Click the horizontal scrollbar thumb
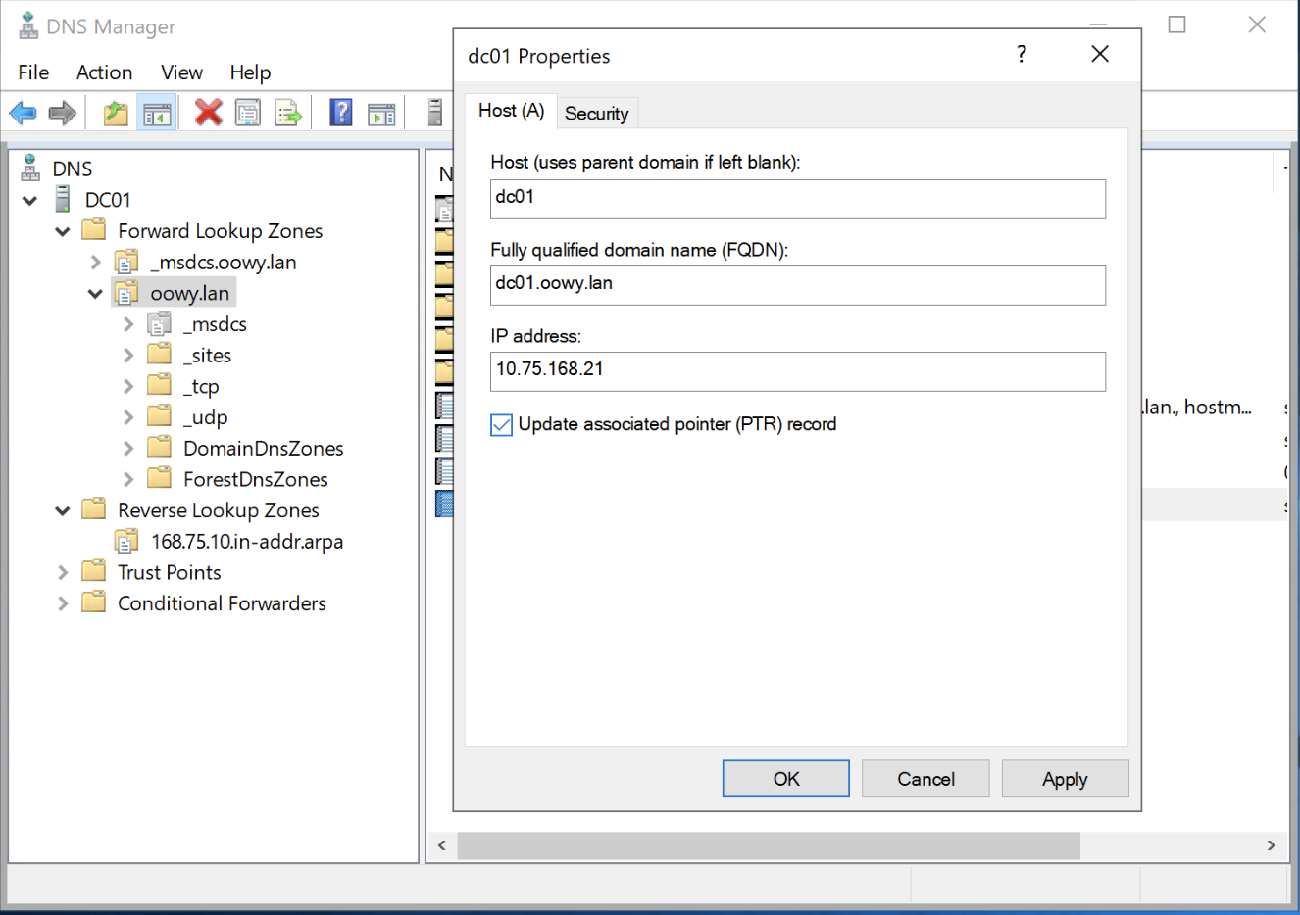Screen dimensions: 1300x915 point(768,845)
